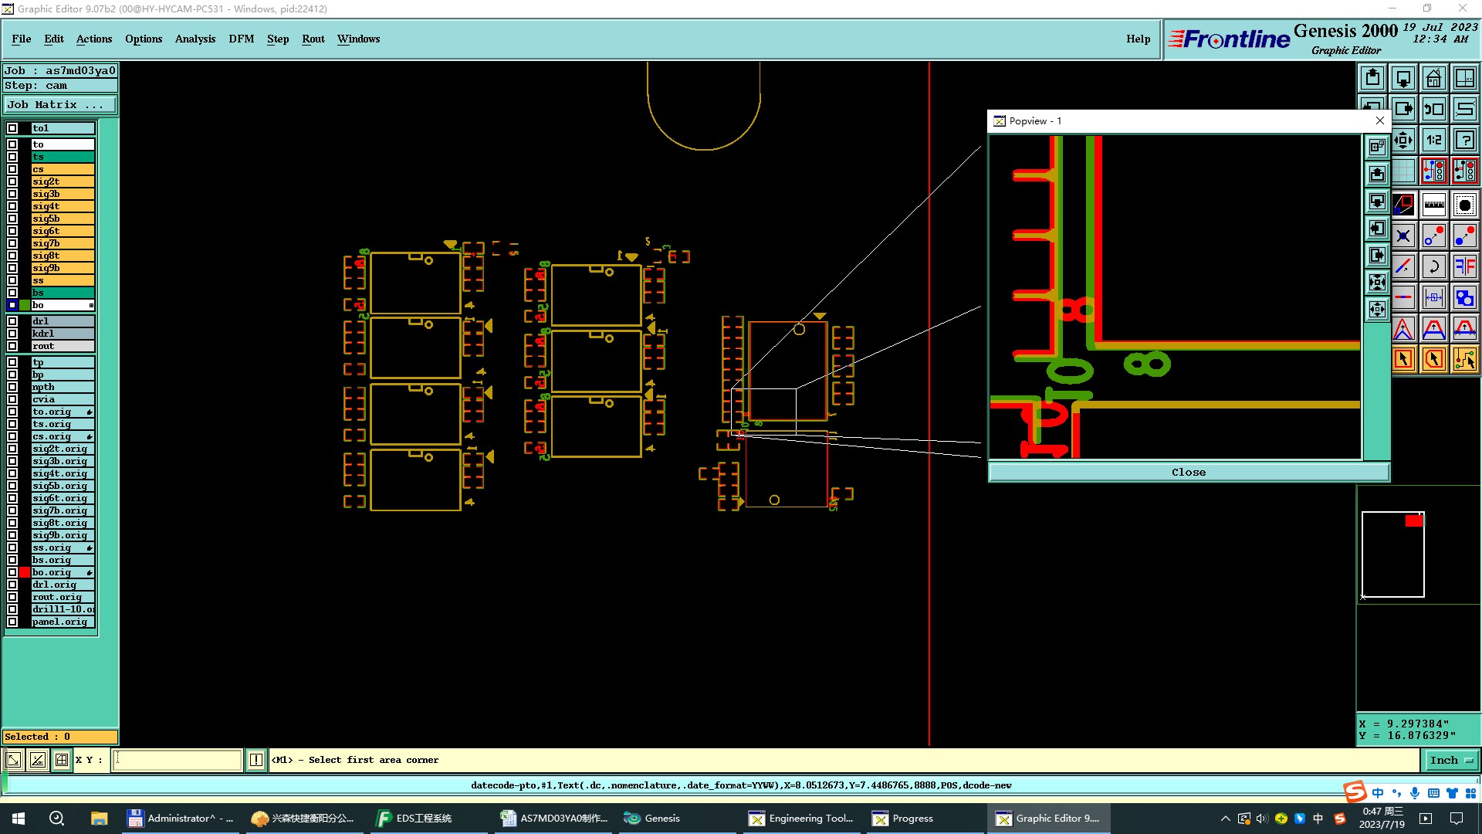The height and width of the screenshot is (834, 1482).
Task: Click the red color swatch beside bo.orig
Action: tap(25, 572)
